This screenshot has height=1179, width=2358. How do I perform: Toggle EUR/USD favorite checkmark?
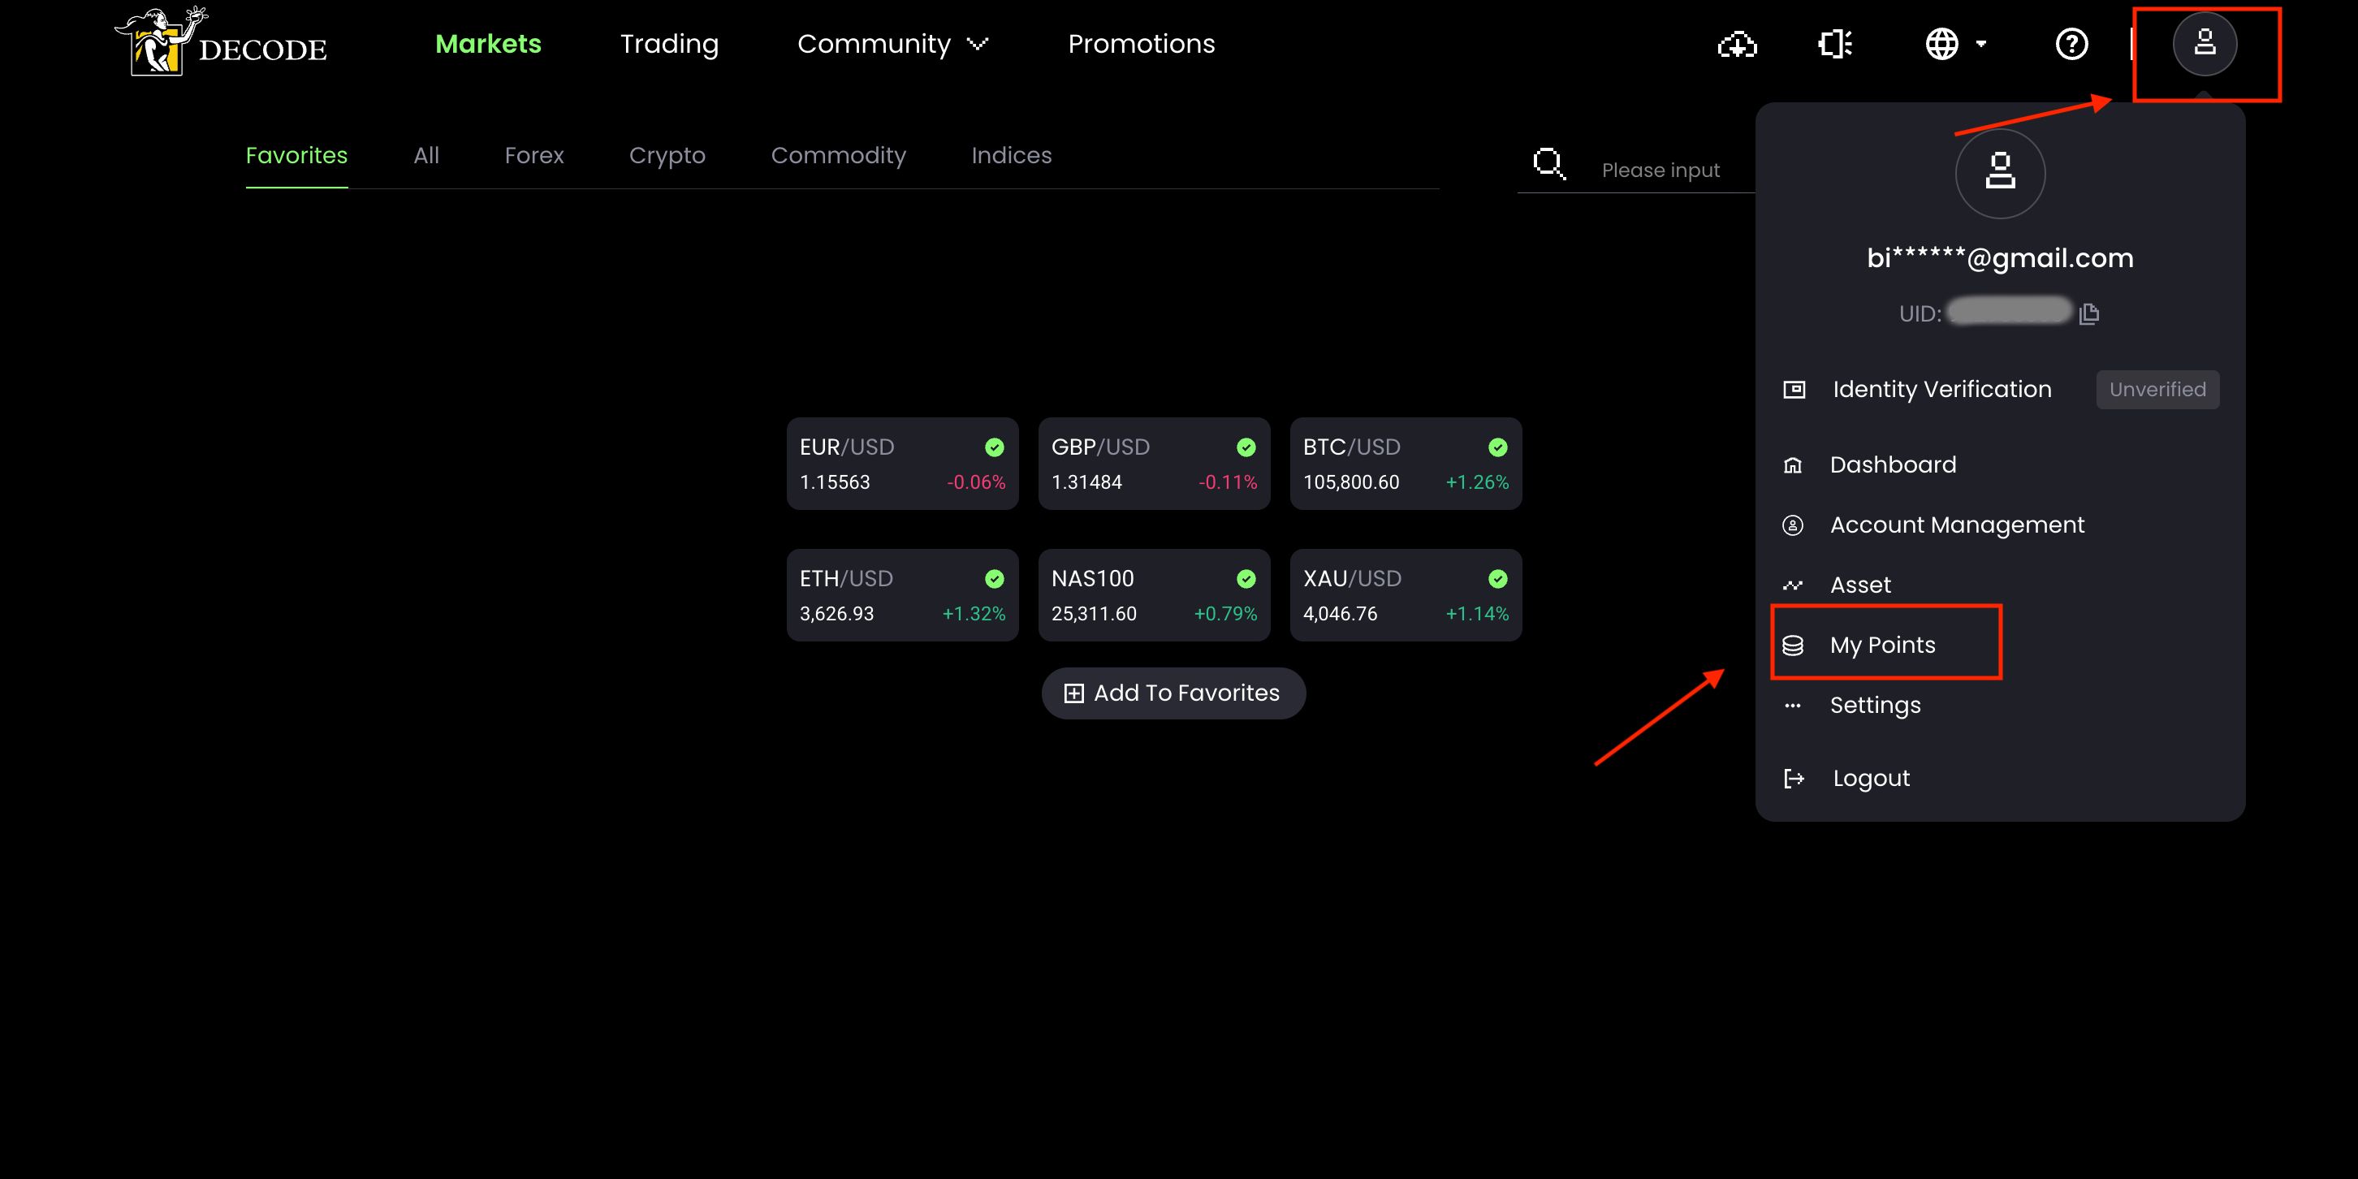click(x=994, y=447)
